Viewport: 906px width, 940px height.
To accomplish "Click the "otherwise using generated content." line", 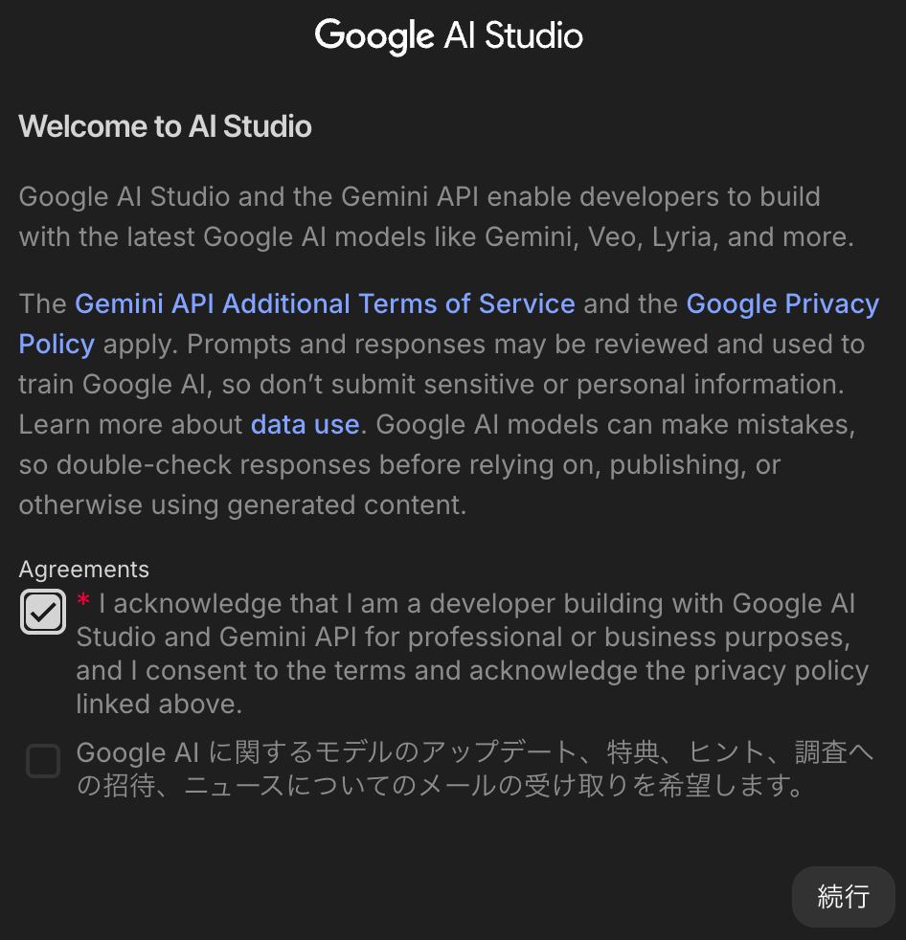I will pyautogui.click(x=242, y=505).
